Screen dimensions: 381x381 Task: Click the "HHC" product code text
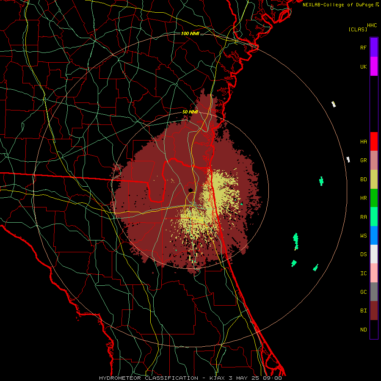click(x=372, y=25)
